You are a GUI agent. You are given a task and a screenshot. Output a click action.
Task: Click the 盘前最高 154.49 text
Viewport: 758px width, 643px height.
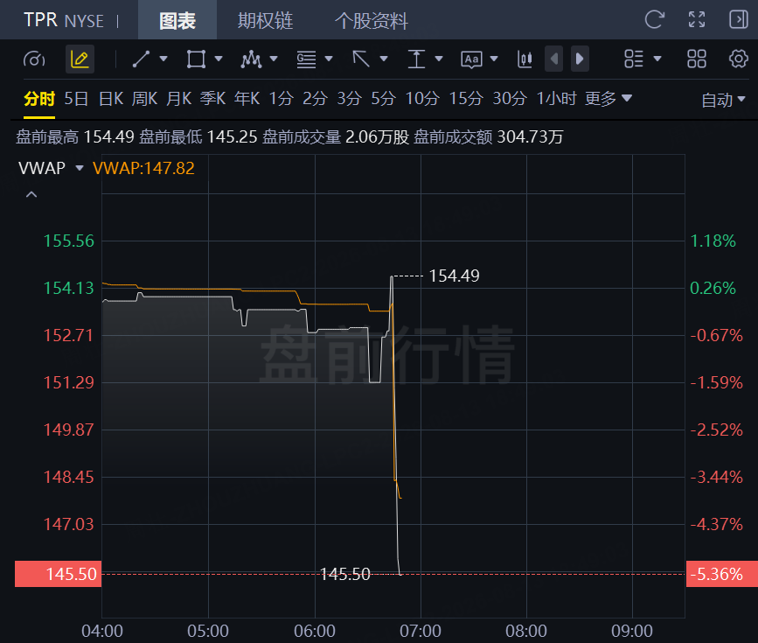[75, 137]
